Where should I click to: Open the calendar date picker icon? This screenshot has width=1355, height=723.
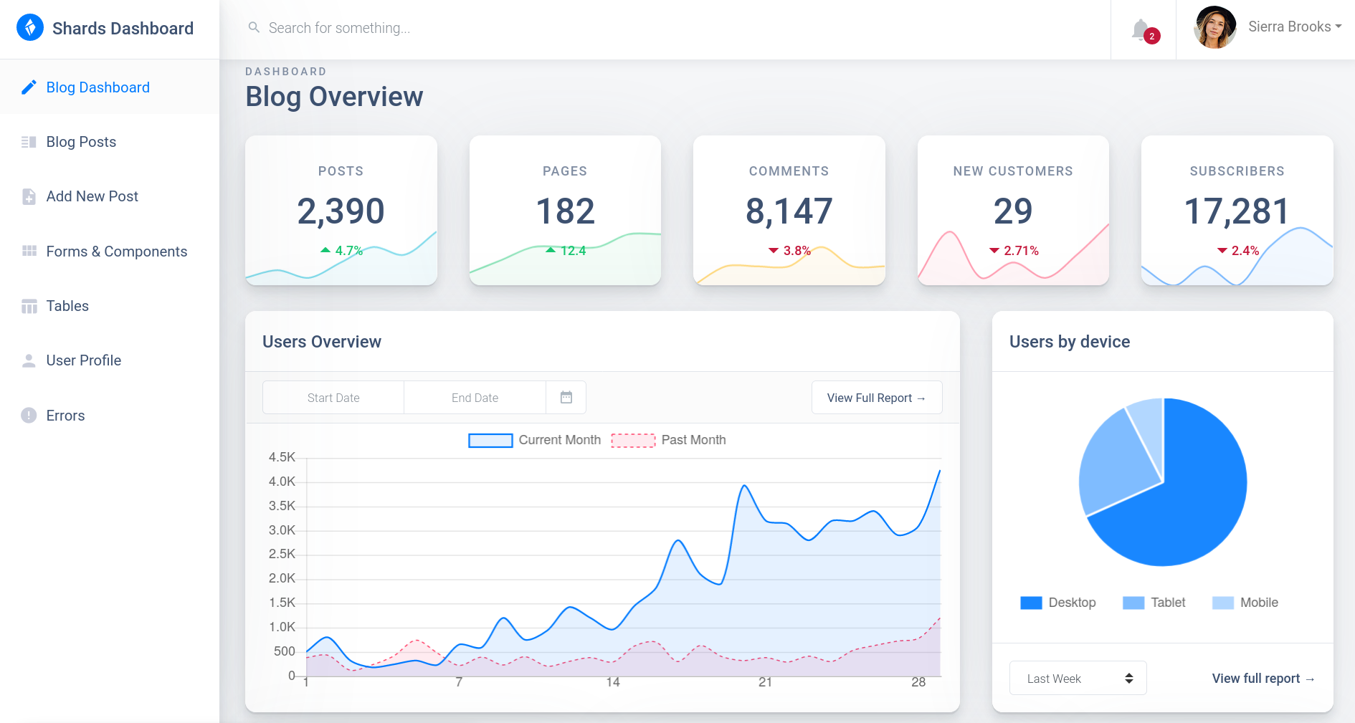(x=566, y=397)
